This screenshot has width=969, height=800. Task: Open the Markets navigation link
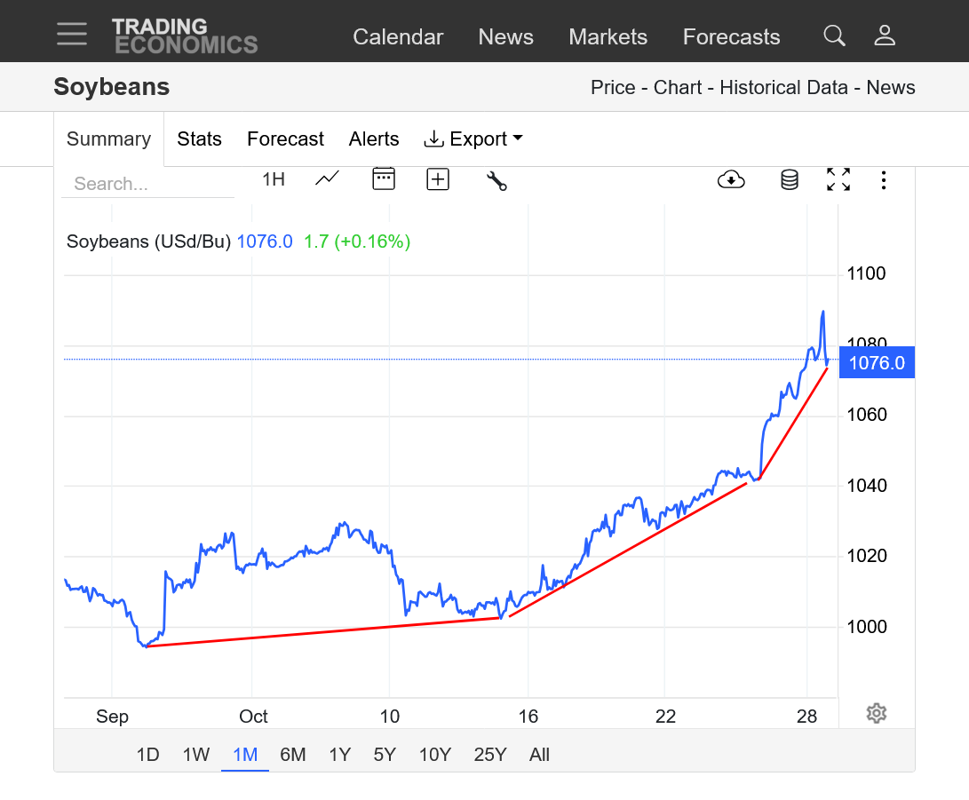click(x=608, y=37)
